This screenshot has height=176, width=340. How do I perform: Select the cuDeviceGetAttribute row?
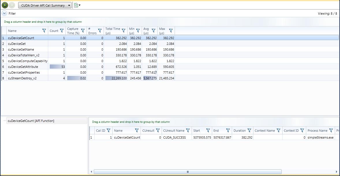coord(23,67)
